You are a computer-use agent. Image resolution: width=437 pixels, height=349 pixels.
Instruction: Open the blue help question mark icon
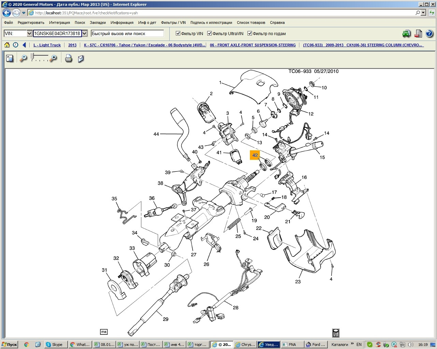click(x=429, y=33)
